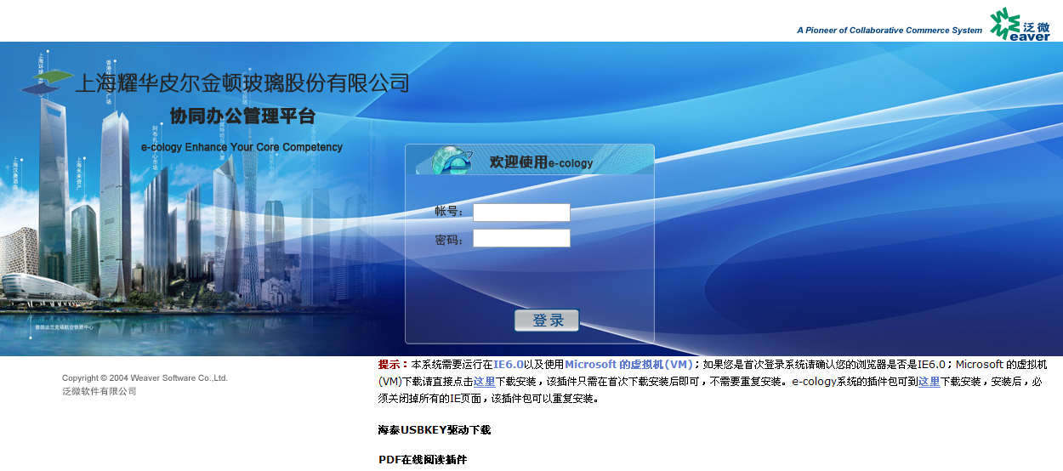
Task: Click the 欢迎使用e-cology heading
Action: tap(542, 162)
